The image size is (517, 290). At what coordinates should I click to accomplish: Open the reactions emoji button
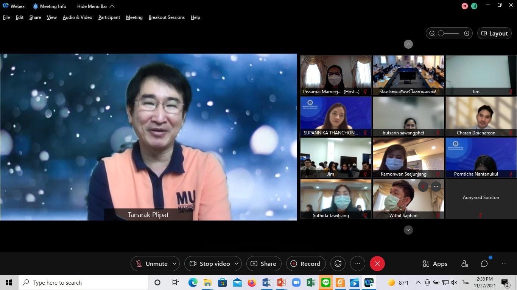pos(338,264)
